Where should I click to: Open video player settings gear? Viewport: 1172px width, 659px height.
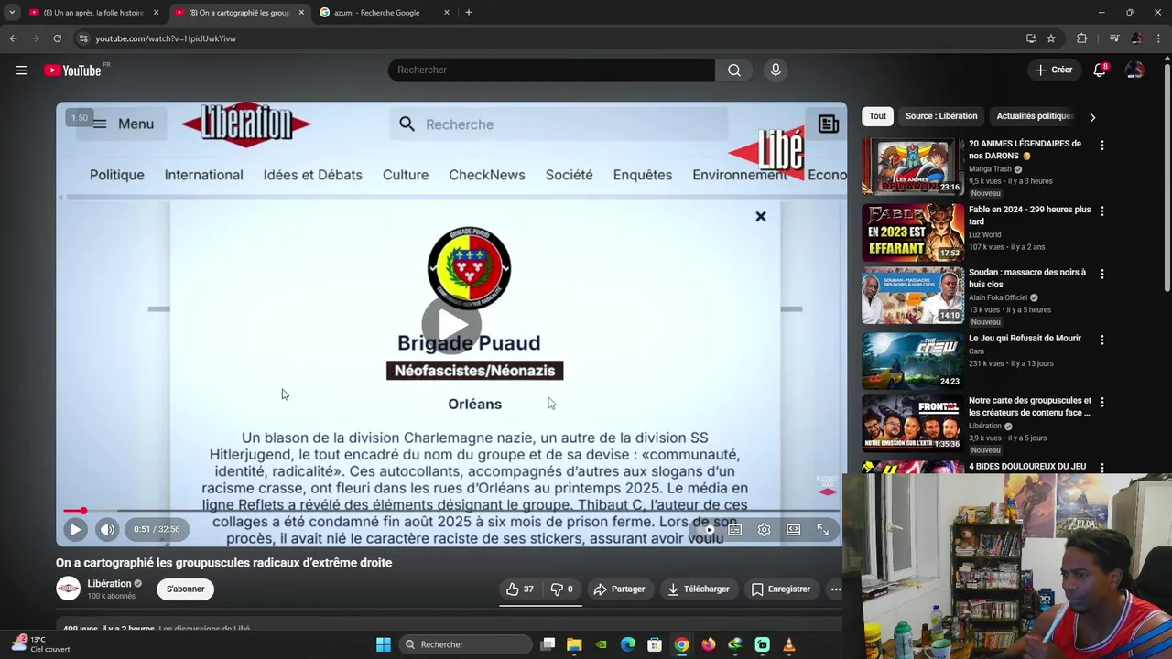[x=764, y=529]
